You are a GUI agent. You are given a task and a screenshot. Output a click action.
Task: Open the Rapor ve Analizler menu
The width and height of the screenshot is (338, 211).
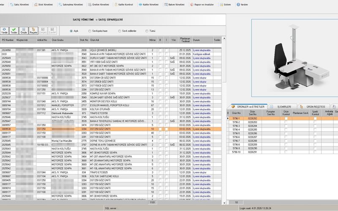pyautogui.click(x=202, y=5)
